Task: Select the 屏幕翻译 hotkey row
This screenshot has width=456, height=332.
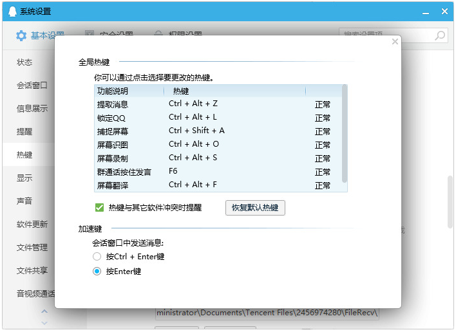Action: [218, 185]
